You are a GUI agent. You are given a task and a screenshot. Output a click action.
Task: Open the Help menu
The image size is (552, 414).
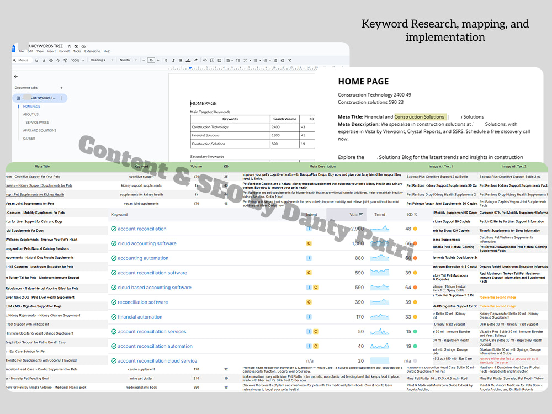pos(107,51)
